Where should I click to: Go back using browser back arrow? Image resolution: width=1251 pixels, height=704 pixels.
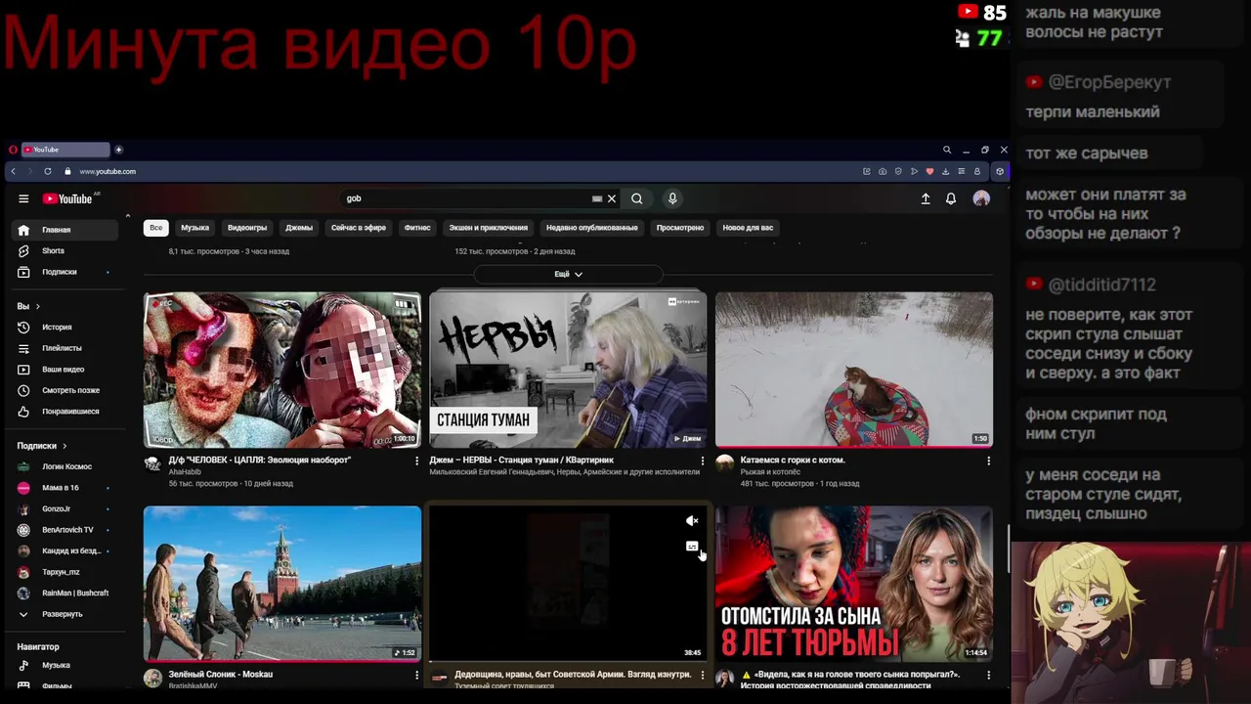click(x=13, y=171)
